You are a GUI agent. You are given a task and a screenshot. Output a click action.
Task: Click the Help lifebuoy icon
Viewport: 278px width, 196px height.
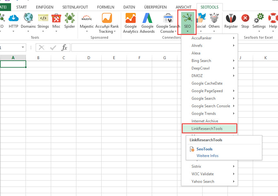point(273,18)
